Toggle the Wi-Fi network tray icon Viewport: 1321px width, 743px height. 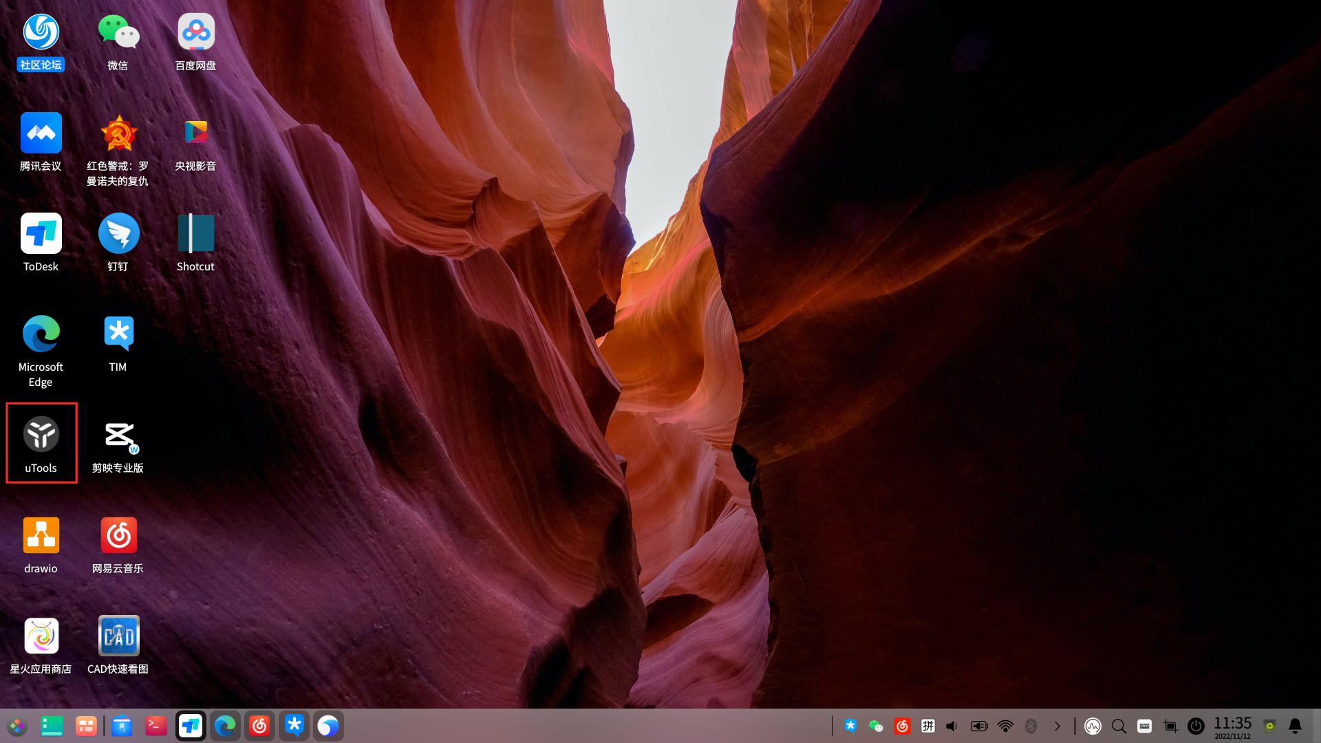click(1005, 726)
